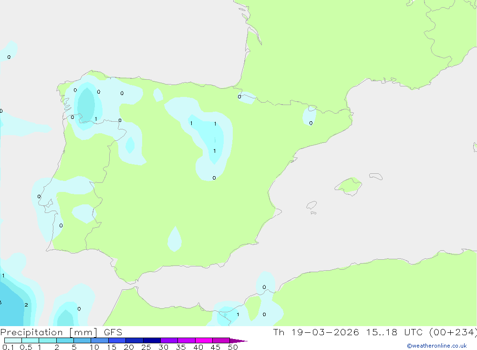Click the "20" legend tick label
Screen dimensions: 477x350
(129, 347)
